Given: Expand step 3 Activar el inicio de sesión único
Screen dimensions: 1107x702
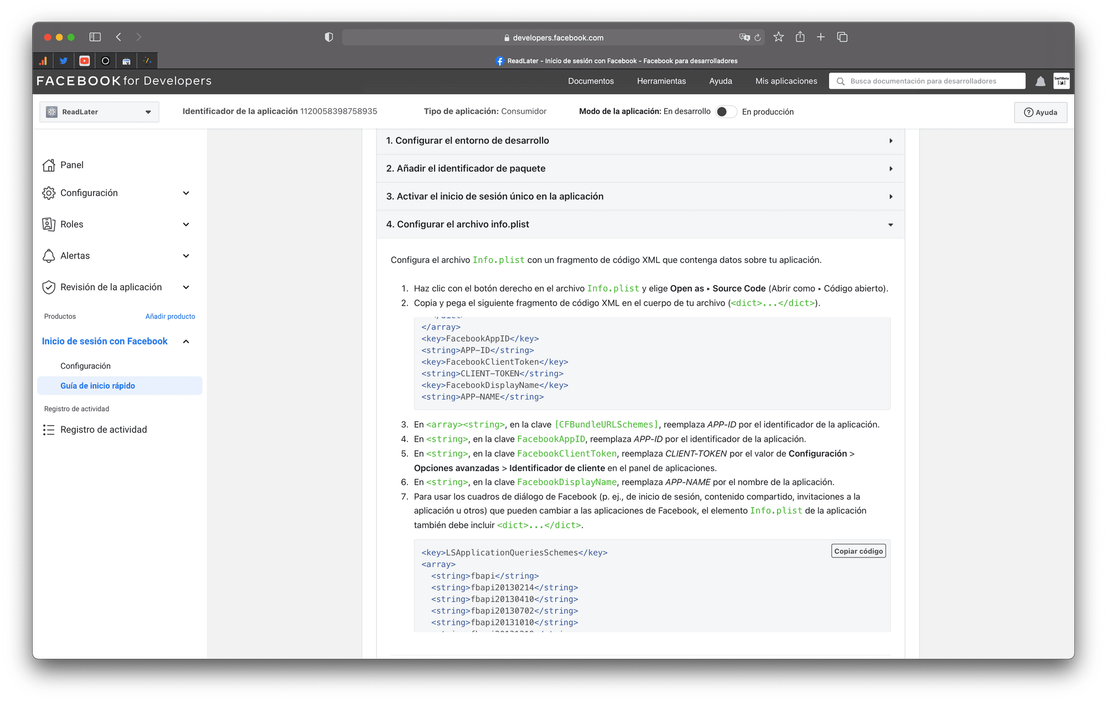Looking at the screenshot, I should pos(640,197).
